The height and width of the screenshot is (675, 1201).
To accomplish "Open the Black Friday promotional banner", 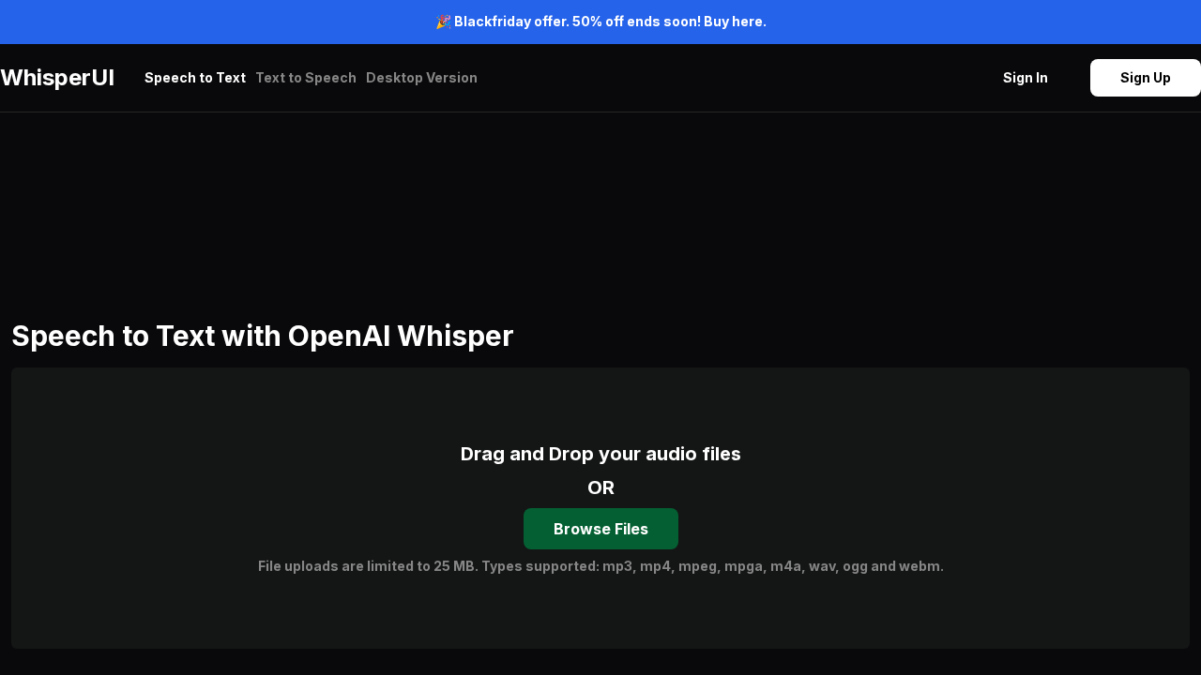I will [600, 22].
